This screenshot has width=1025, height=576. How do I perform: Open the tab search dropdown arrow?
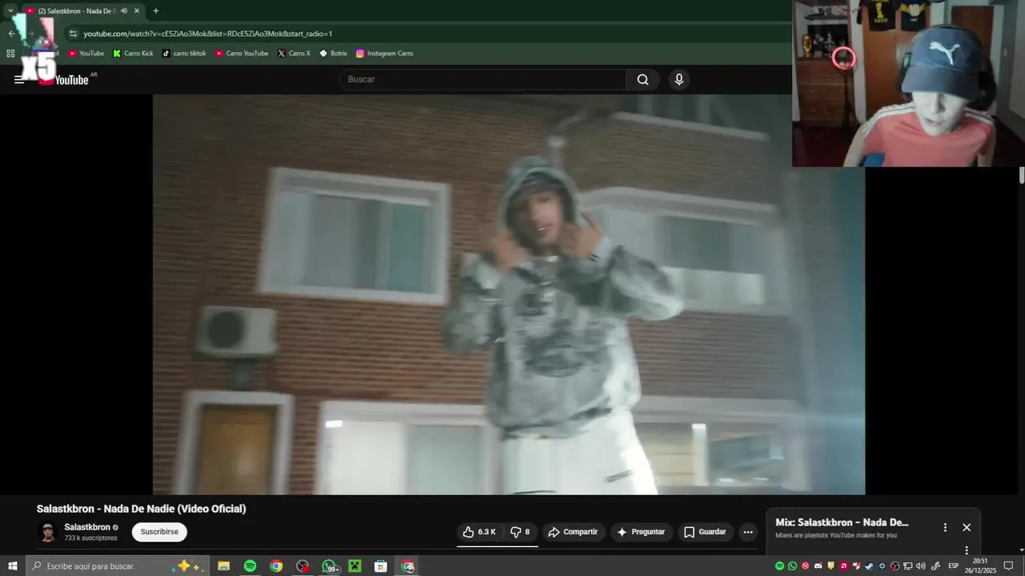[10, 11]
